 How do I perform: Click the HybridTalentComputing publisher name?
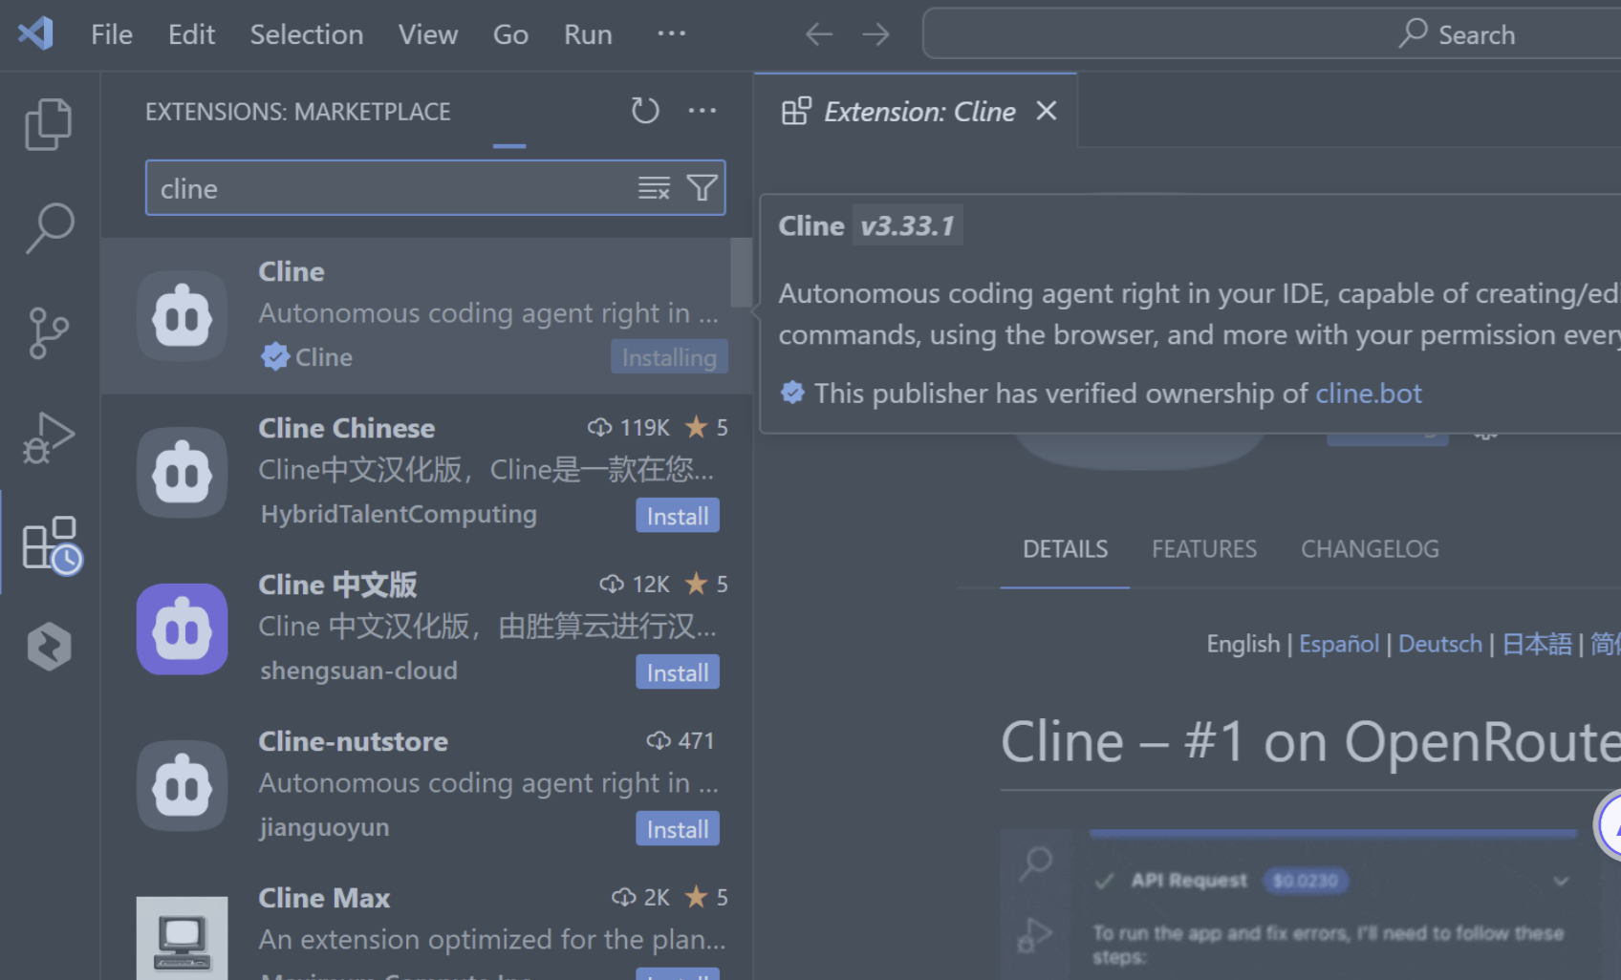[x=399, y=514]
